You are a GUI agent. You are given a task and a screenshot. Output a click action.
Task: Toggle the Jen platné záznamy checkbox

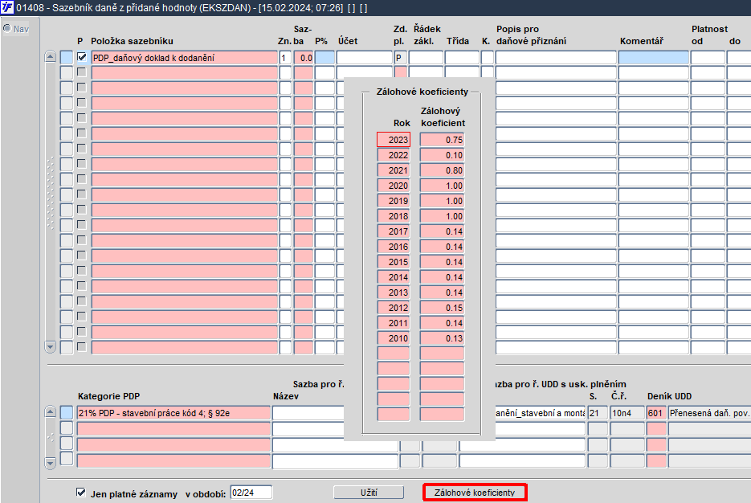click(x=81, y=493)
